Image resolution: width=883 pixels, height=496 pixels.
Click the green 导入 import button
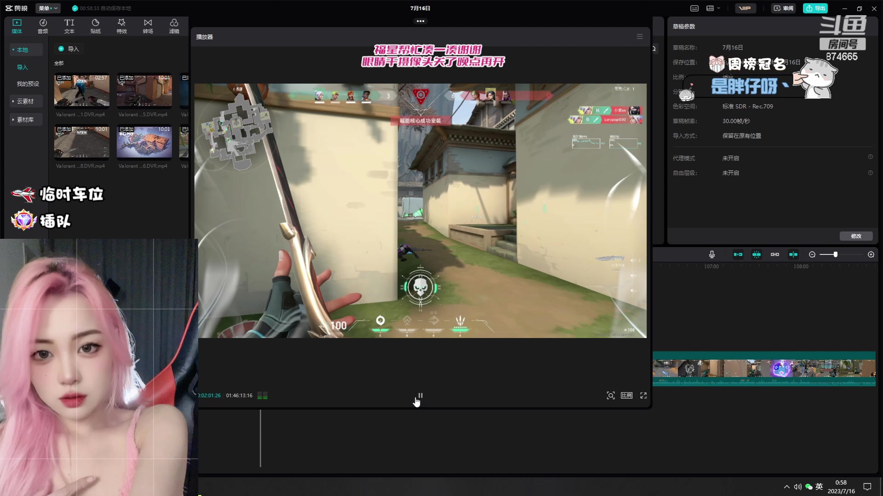[69, 49]
